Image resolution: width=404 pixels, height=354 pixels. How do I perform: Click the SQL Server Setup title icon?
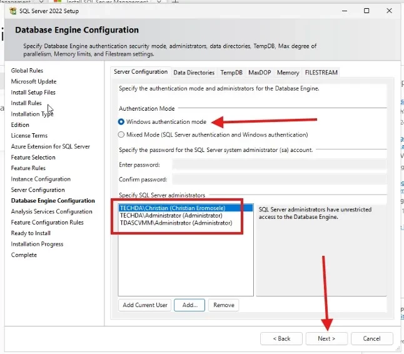(x=13, y=11)
